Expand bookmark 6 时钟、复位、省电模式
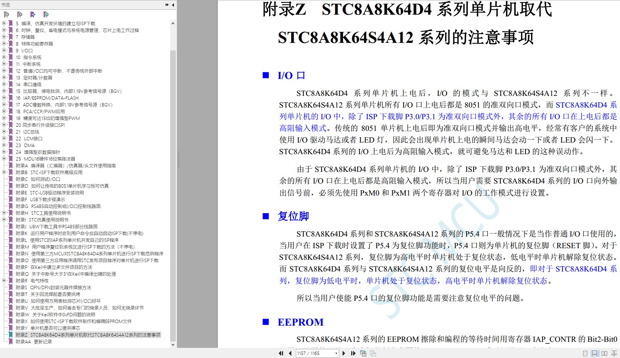The height and width of the screenshot is (358, 620). [x=4, y=30]
